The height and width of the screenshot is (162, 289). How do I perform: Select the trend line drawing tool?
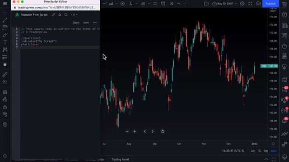click(x=5, y=20)
